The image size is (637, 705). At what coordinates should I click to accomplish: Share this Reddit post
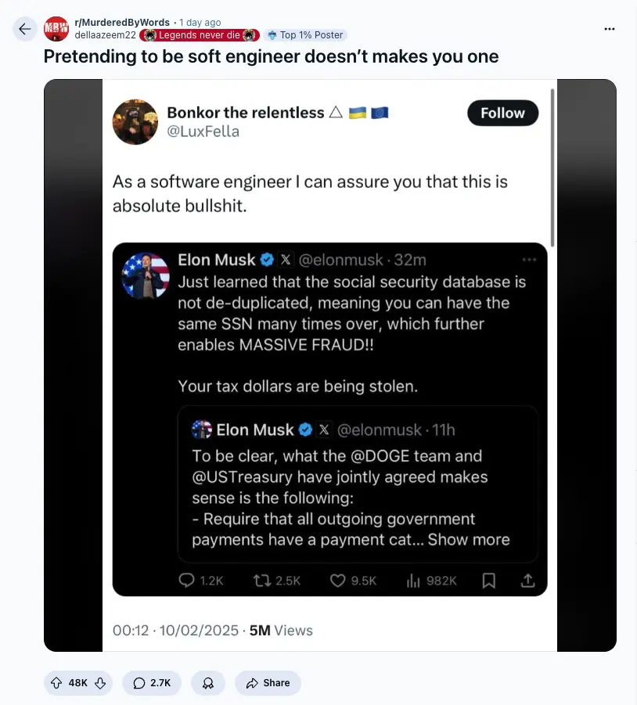click(x=268, y=683)
